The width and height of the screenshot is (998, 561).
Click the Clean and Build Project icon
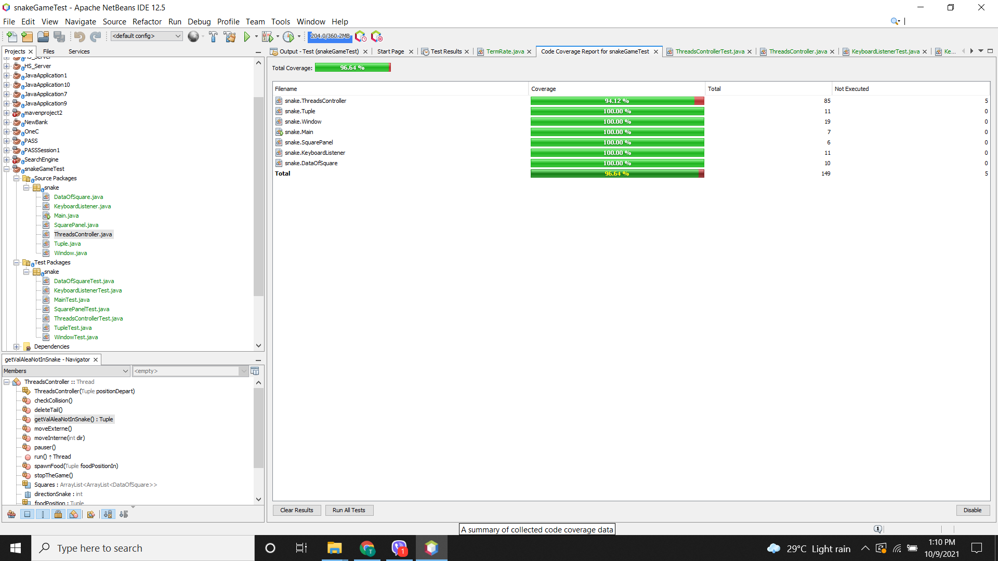click(229, 36)
